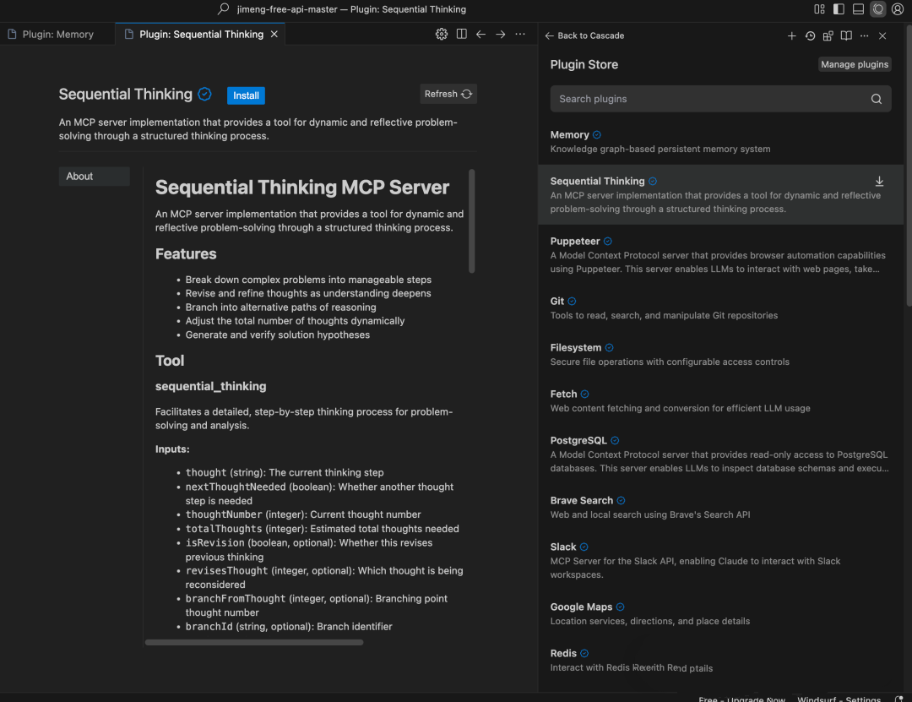Navigate back with the left arrow
This screenshot has width=912, height=702.
480,35
